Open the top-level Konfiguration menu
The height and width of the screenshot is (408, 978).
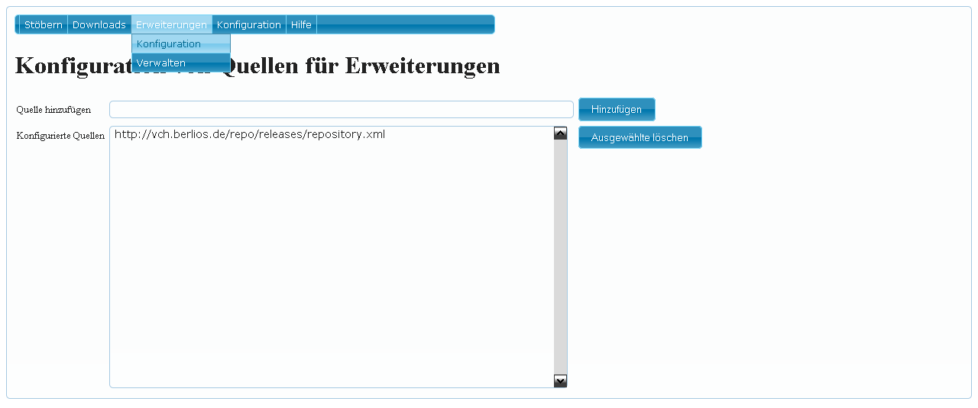point(249,25)
